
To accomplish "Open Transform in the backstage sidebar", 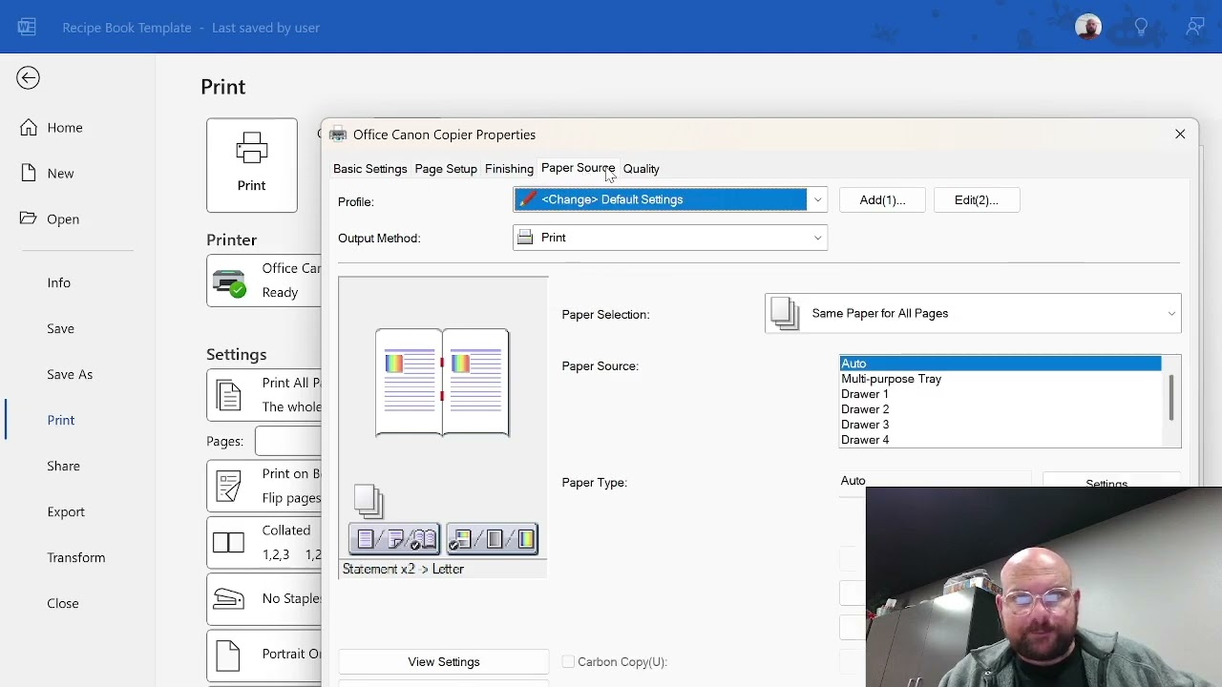I will tap(76, 557).
